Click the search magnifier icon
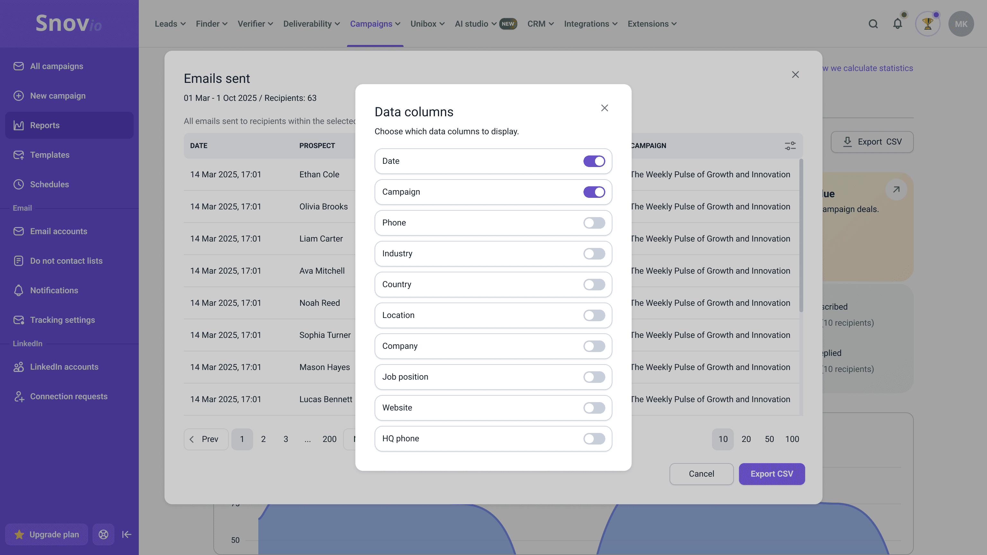Screen dimensions: 987x555 click(x=873, y=24)
